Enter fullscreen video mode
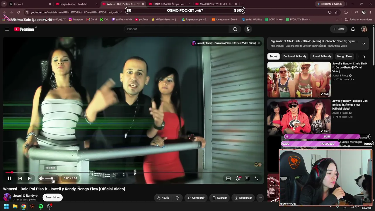This screenshot has height=211, width=375. (256, 178)
